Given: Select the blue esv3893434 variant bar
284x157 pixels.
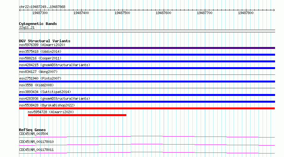Looking at the screenshot, I should coord(147,95).
